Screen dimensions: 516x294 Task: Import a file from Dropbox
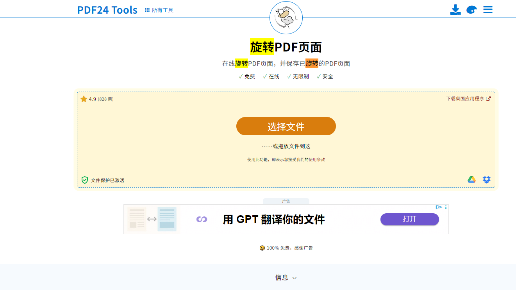pyautogui.click(x=486, y=180)
